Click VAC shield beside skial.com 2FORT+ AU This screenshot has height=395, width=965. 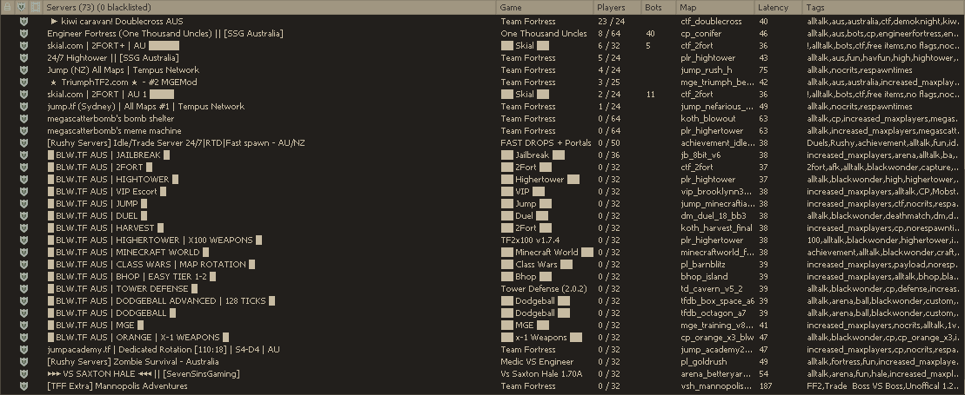[23, 45]
